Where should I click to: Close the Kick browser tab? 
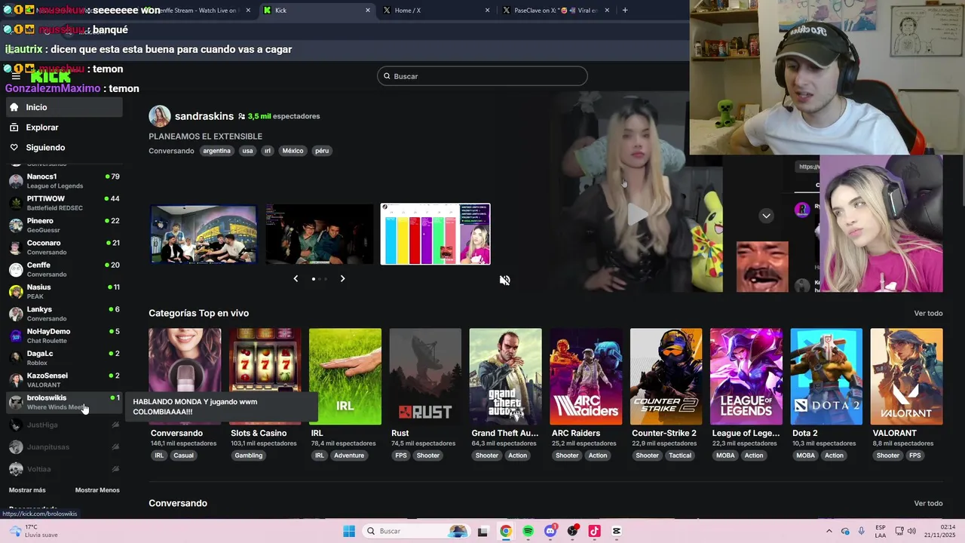pos(368,11)
